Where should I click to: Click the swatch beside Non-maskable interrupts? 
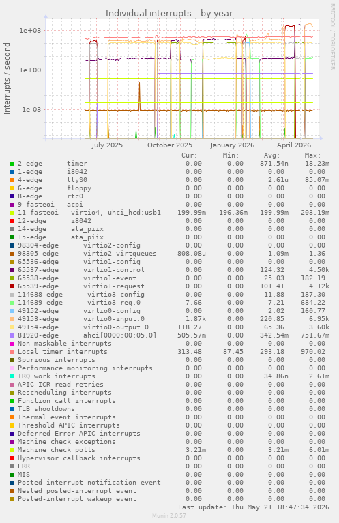coord(12,344)
